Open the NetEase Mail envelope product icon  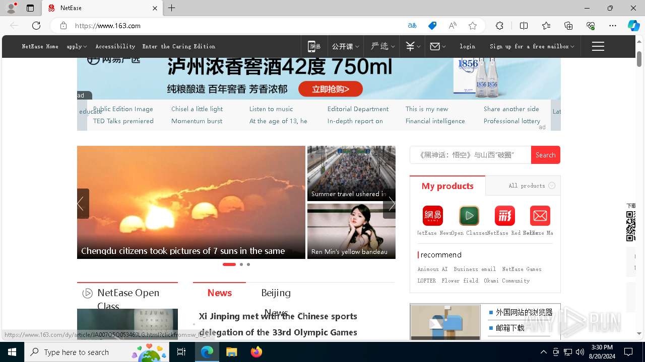pyautogui.click(x=540, y=216)
